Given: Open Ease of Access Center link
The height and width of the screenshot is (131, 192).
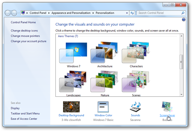Looking at the screenshot, I should [24, 119].
